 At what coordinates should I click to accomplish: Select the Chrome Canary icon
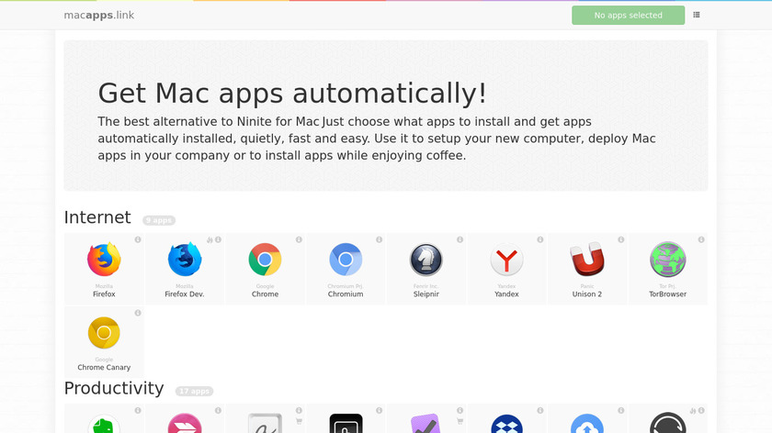pyautogui.click(x=104, y=333)
